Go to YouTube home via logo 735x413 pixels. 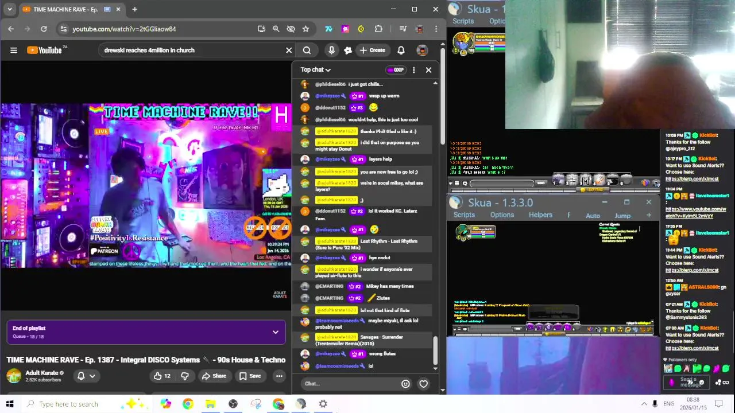[x=44, y=50]
